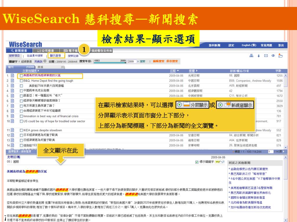Open document icon for 美股創76年來最大四周漲幅
The width and height of the screenshot is (297, 222).
(x=12, y=86)
